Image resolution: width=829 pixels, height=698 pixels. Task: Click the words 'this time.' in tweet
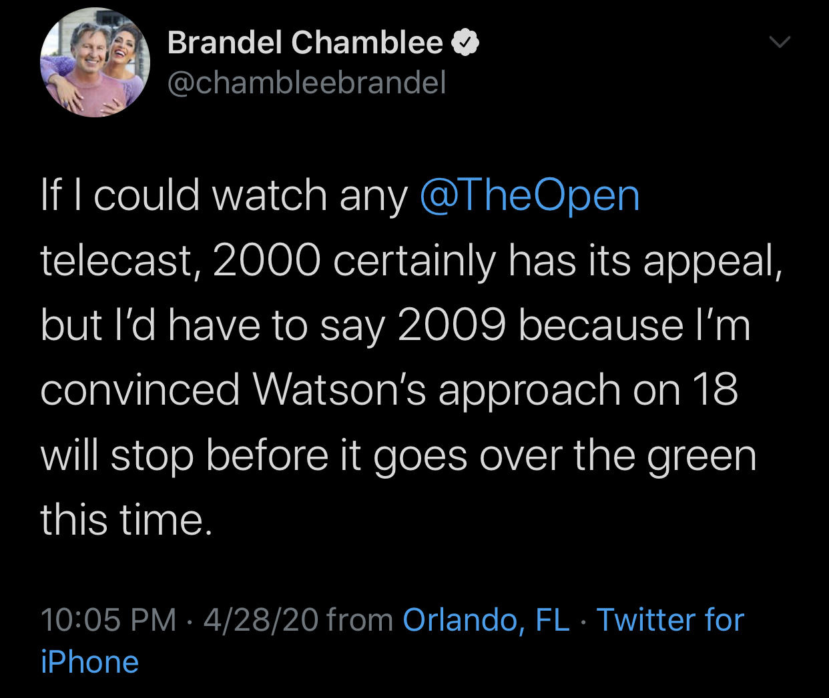127,520
